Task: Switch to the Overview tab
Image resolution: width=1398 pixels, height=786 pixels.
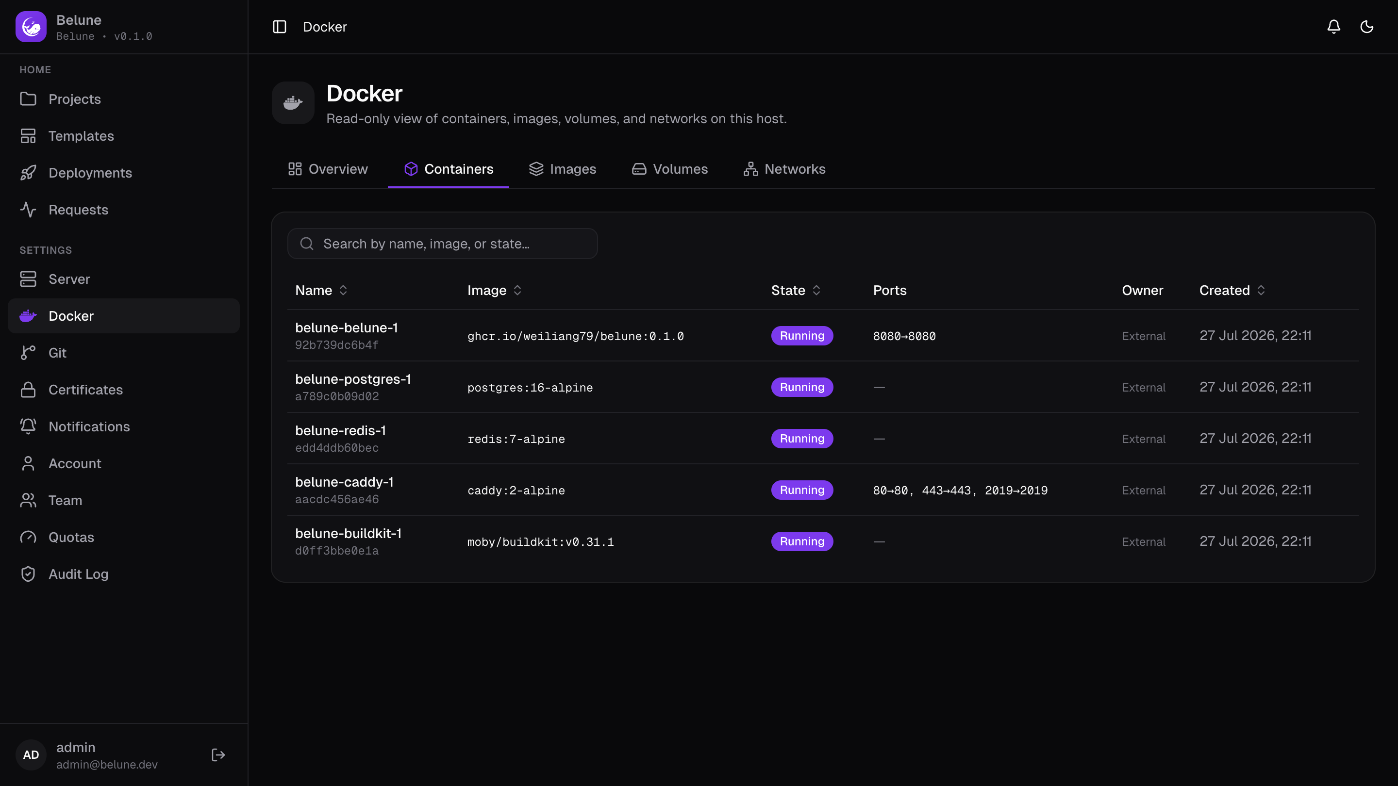Action: (x=328, y=169)
